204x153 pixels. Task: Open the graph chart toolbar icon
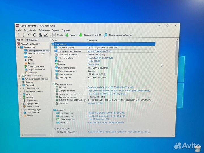46,35
